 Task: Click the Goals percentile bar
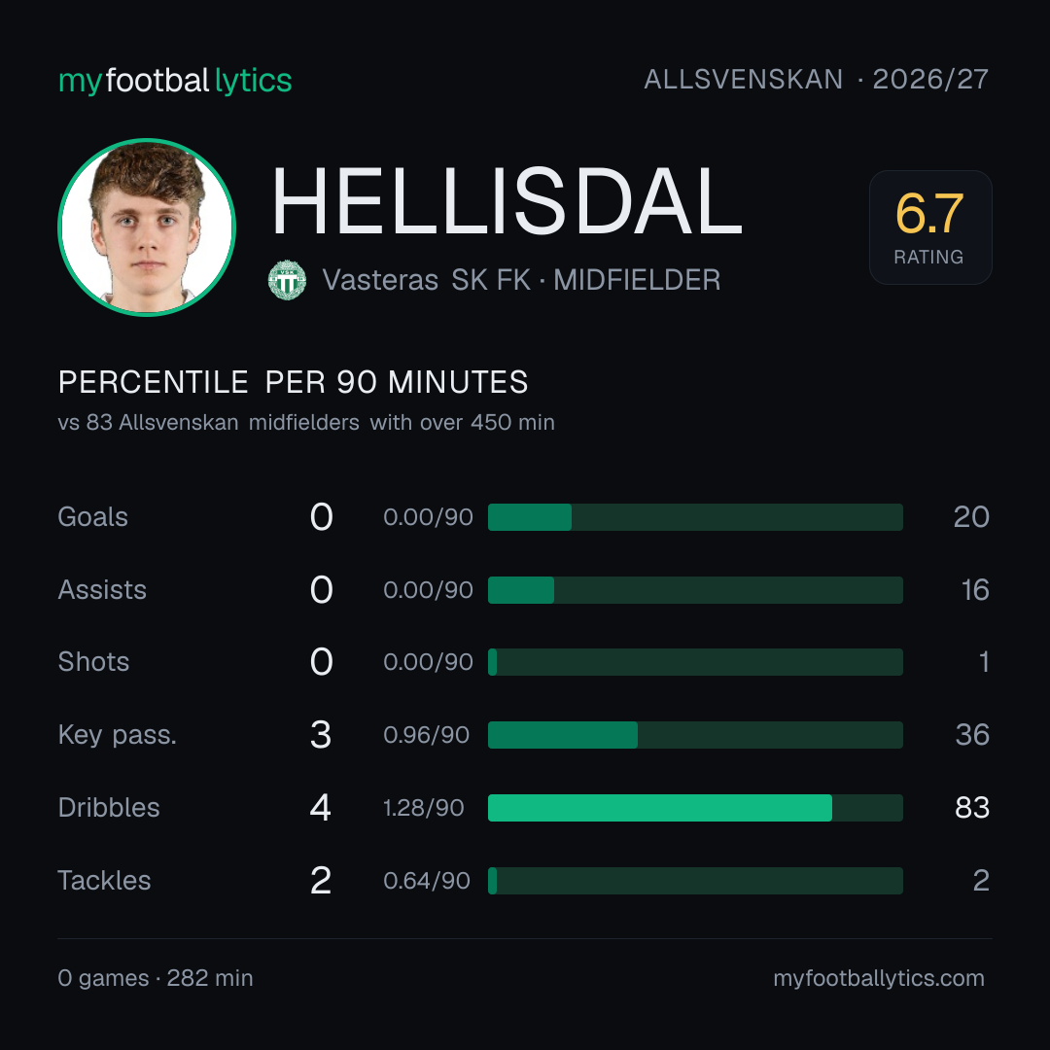pyautogui.click(x=695, y=517)
